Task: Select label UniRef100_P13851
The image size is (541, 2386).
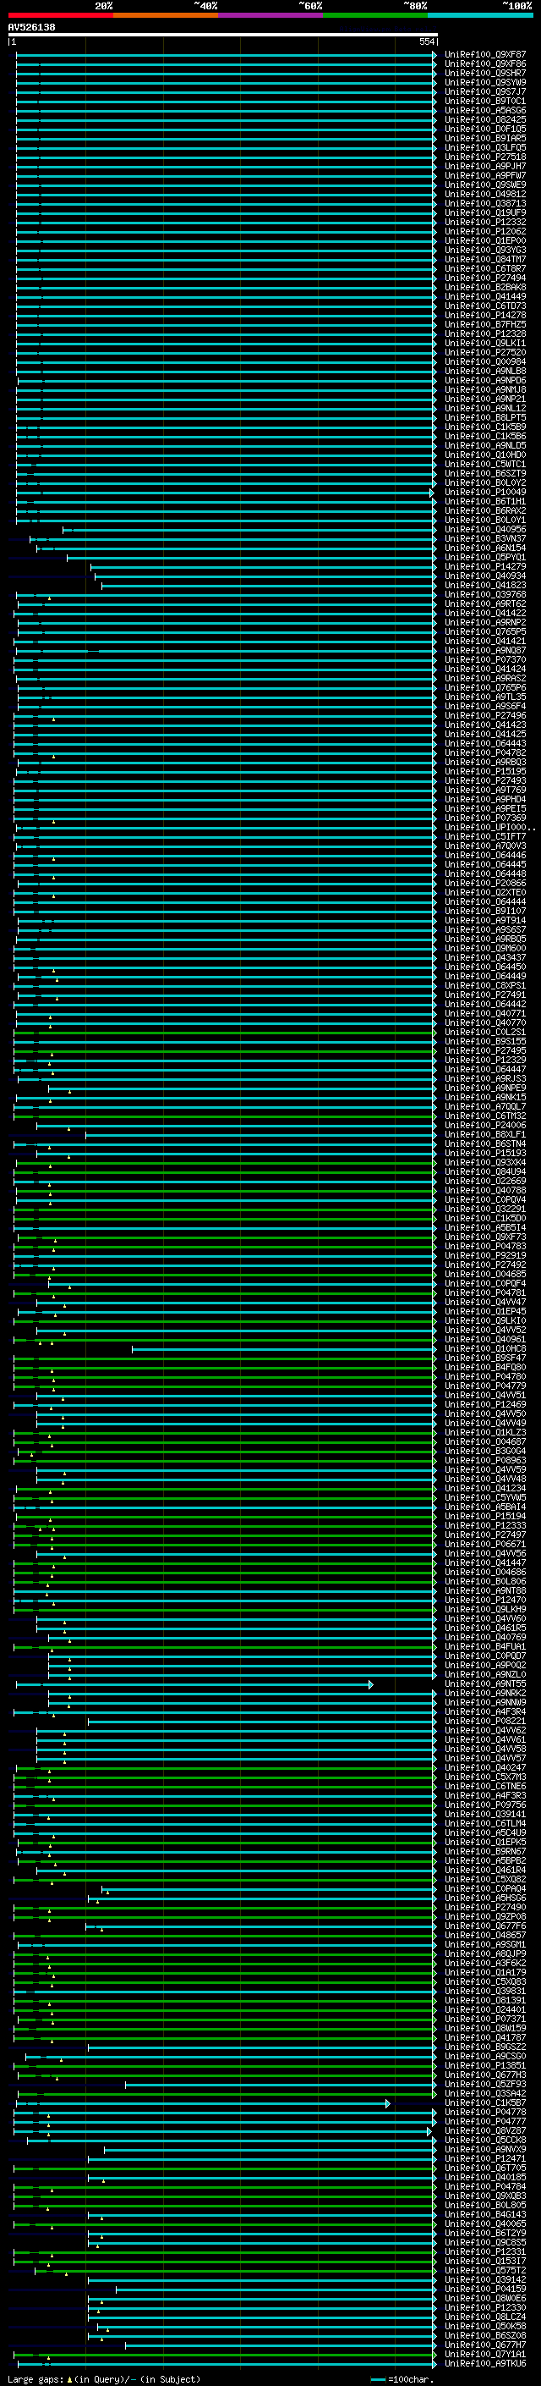Action: 485,2065
